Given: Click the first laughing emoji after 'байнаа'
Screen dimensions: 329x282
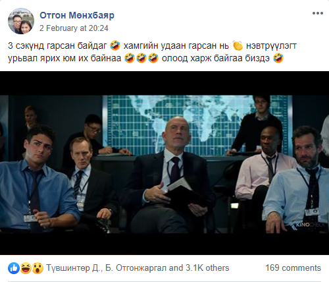Looking at the screenshot, I should pos(130,58).
